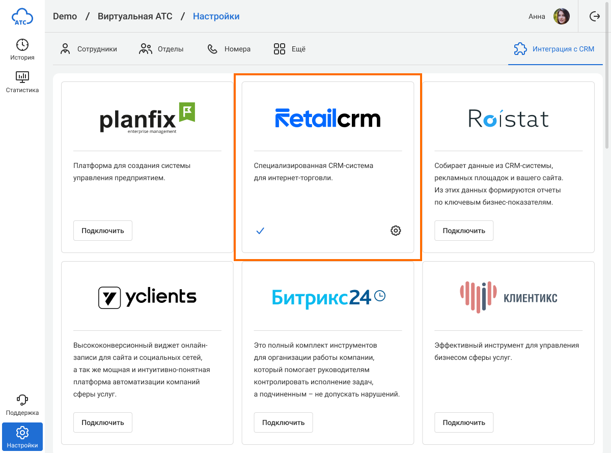Viewport: 611px width, 453px height.
Task: Switch to the Отделы tab
Action: (x=161, y=49)
